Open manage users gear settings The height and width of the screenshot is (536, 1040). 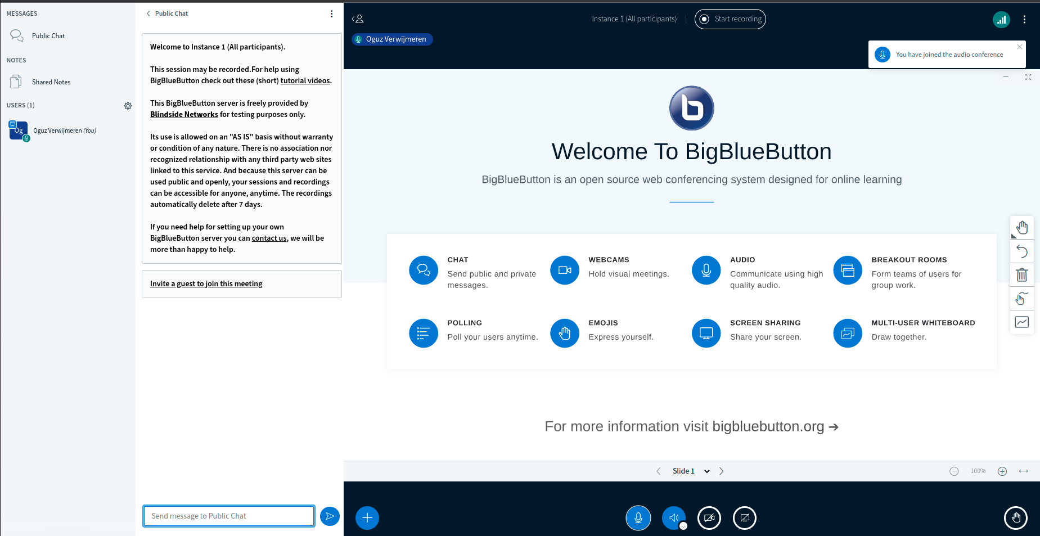(x=128, y=106)
